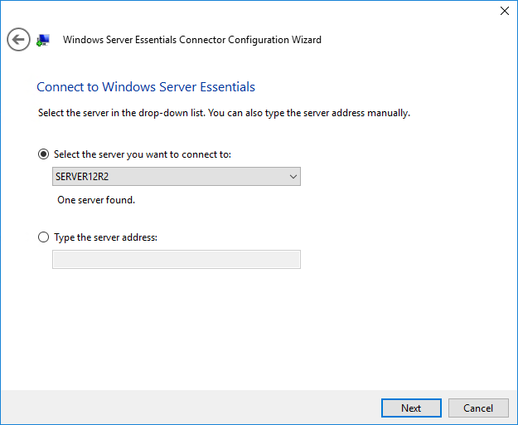
Task: Cancel the connector wizard
Action: (478, 408)
